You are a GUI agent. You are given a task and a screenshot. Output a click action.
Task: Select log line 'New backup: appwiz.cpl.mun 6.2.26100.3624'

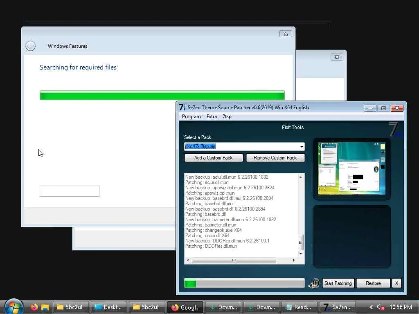click(x=230, y=188)
